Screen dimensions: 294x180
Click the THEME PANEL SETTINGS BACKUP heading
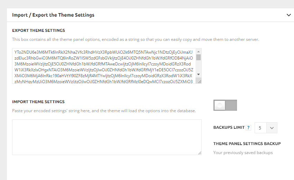247,144
